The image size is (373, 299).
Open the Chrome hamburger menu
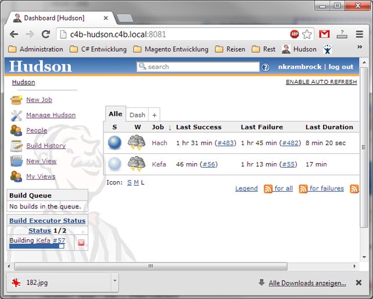pyautogui.click(x=360, y=34)
